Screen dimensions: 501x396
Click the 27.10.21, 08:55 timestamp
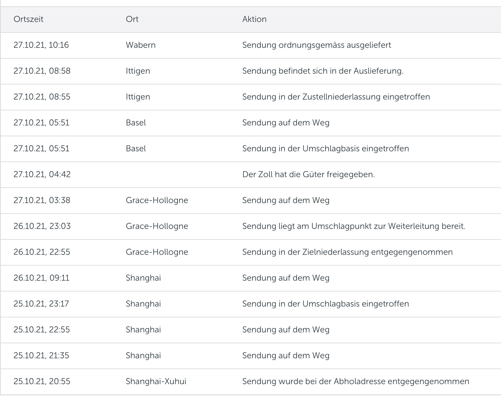click(42, 97)
